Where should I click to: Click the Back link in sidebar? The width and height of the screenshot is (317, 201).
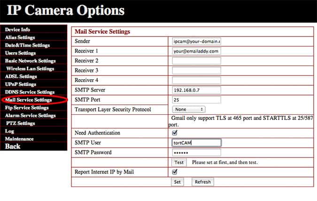[x=13, y=147]
